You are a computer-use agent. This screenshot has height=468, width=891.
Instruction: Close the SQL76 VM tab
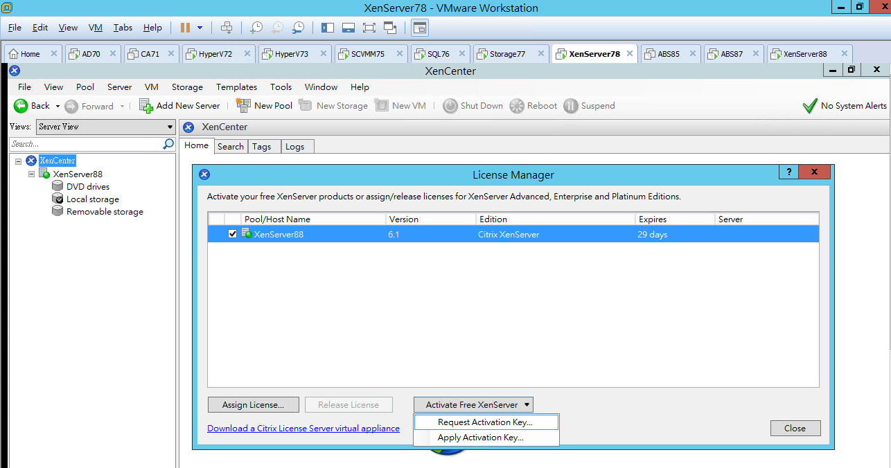click(x=461, y=53)
